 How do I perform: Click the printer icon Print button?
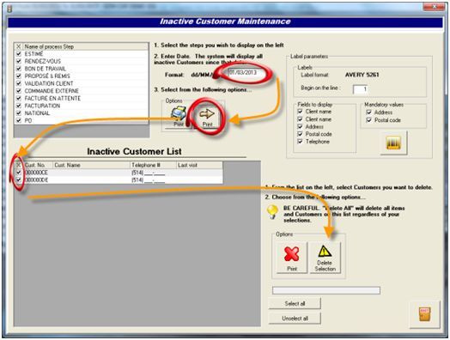pyautogui.click(x=179, y=117)
